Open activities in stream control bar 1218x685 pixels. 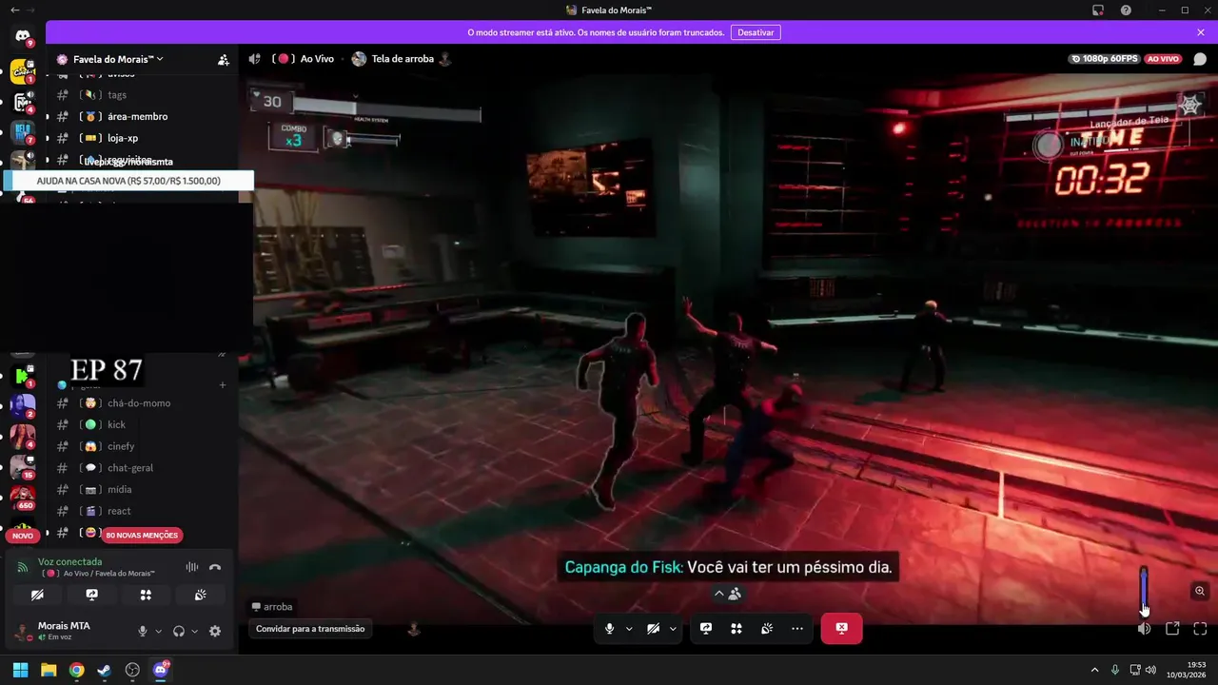coord(737,629)
